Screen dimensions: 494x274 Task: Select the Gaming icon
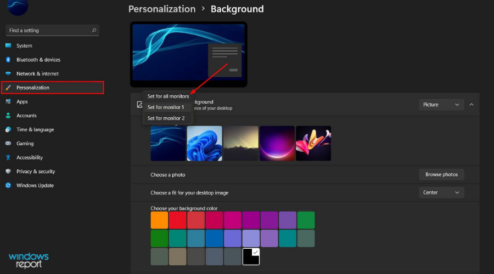(8, 144)
